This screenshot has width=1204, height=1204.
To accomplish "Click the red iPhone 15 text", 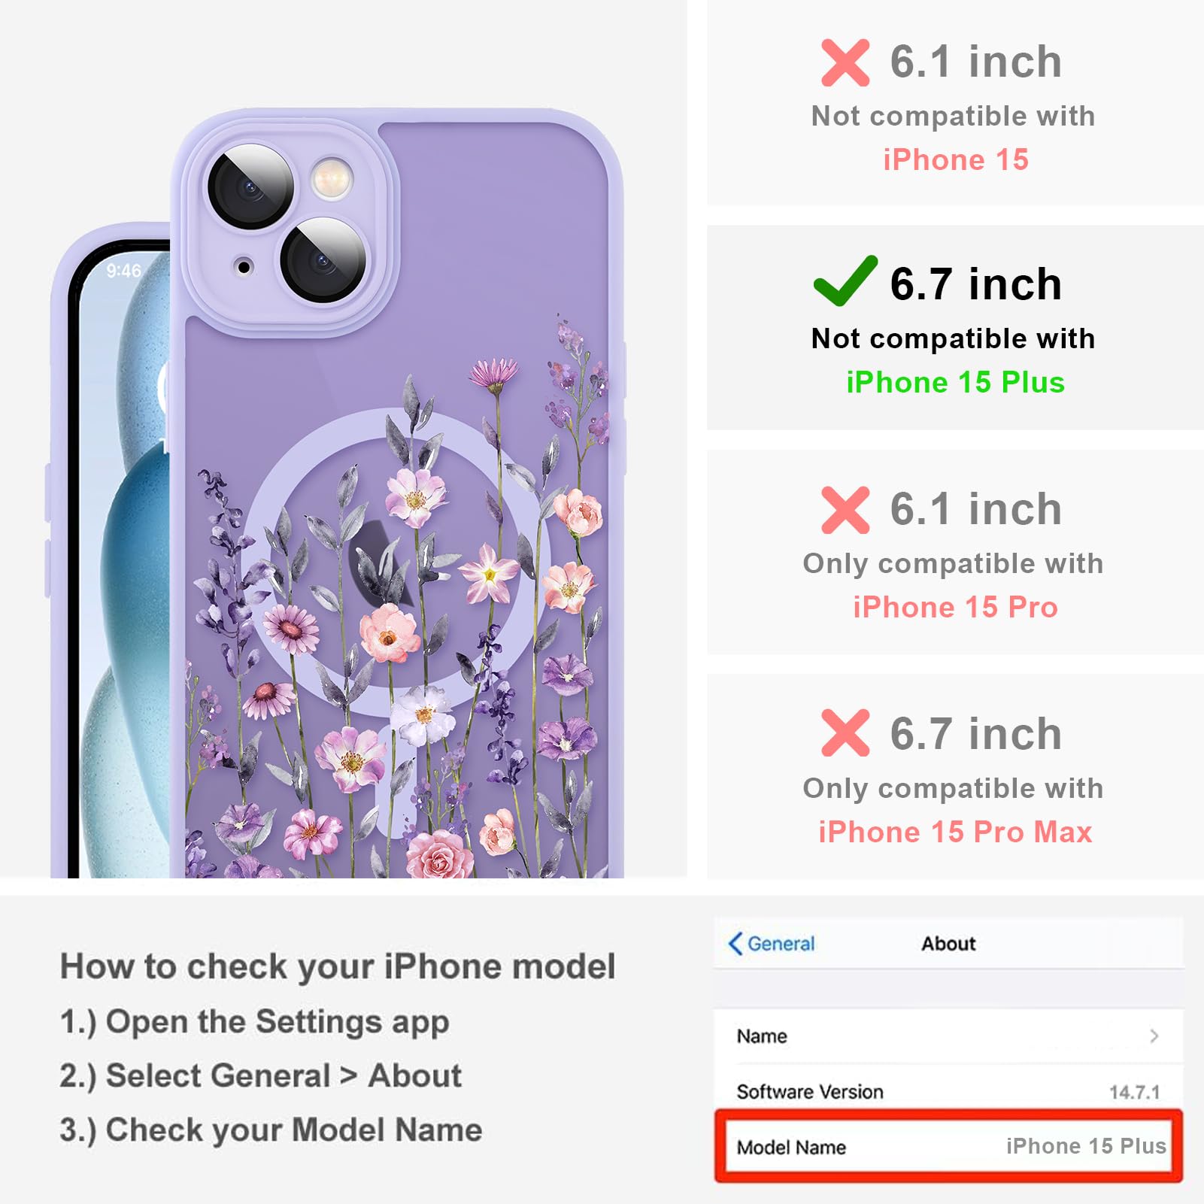I will tap(955, 159).
